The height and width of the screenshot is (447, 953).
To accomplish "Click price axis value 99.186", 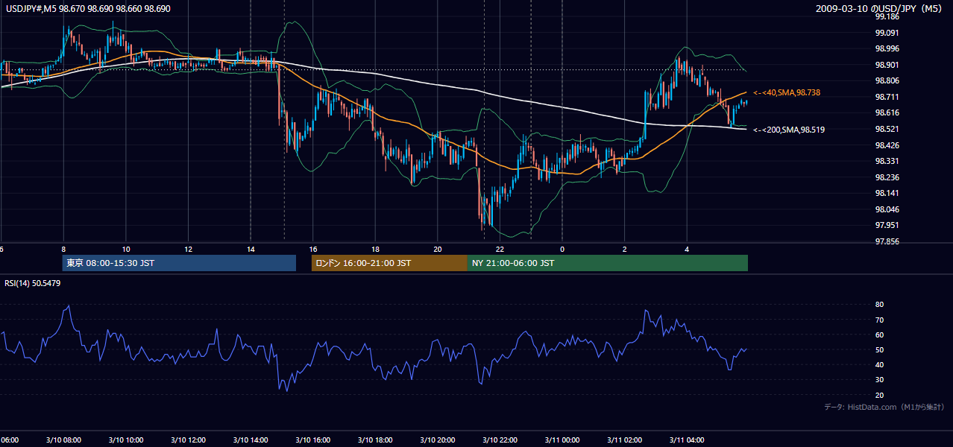I will tap(887, 16).
